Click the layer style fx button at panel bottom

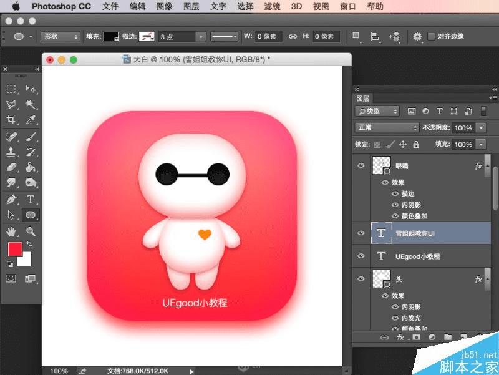[x=400, y=337]
